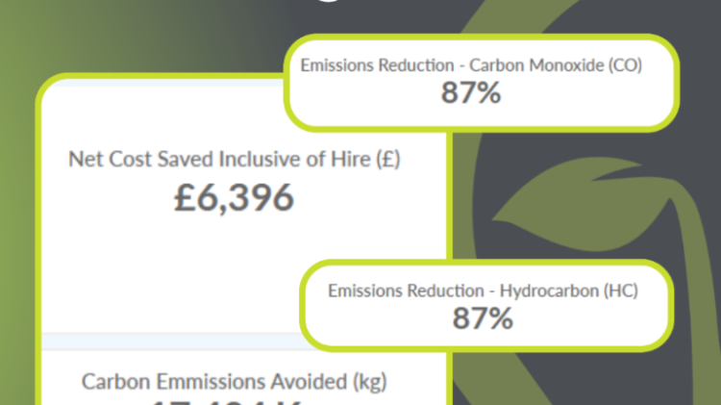Click the dark gray background right of CO card
721x405 pixels.
699,83
